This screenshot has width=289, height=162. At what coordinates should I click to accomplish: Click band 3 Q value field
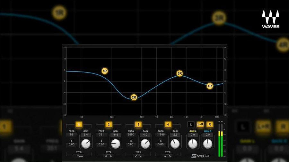131,144
